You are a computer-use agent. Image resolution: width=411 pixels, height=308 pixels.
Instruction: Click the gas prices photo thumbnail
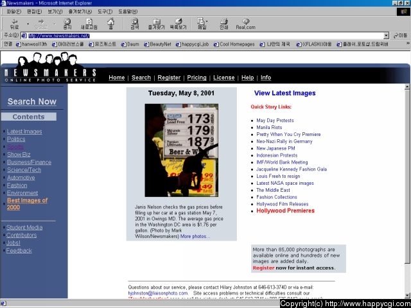pyautogui.click(x=181, y=150)
